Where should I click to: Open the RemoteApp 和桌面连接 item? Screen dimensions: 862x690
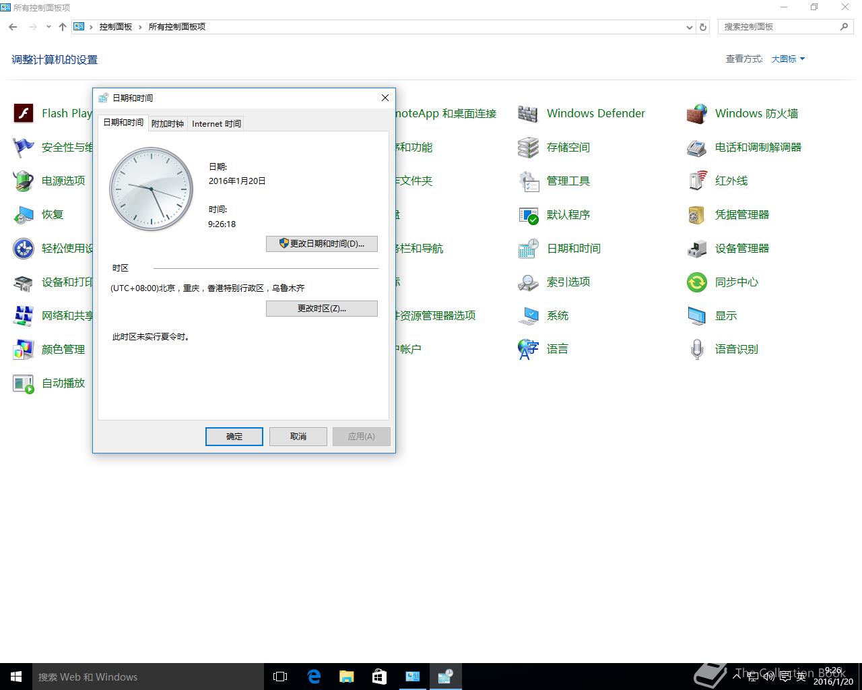[x=446, y=113]
